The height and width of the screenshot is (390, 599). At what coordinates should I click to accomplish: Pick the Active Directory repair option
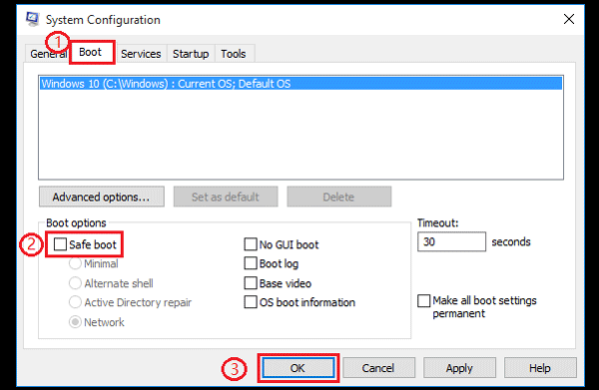[x=75, y=302]
